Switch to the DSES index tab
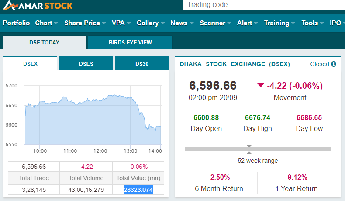The image size is (345, 201). pyautogui.click(x=86, y=64)
